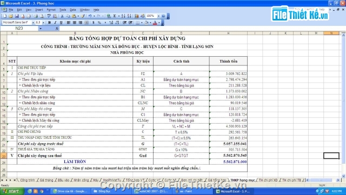Switch to the Nhân công sheet tab

(x=81, y=180)
